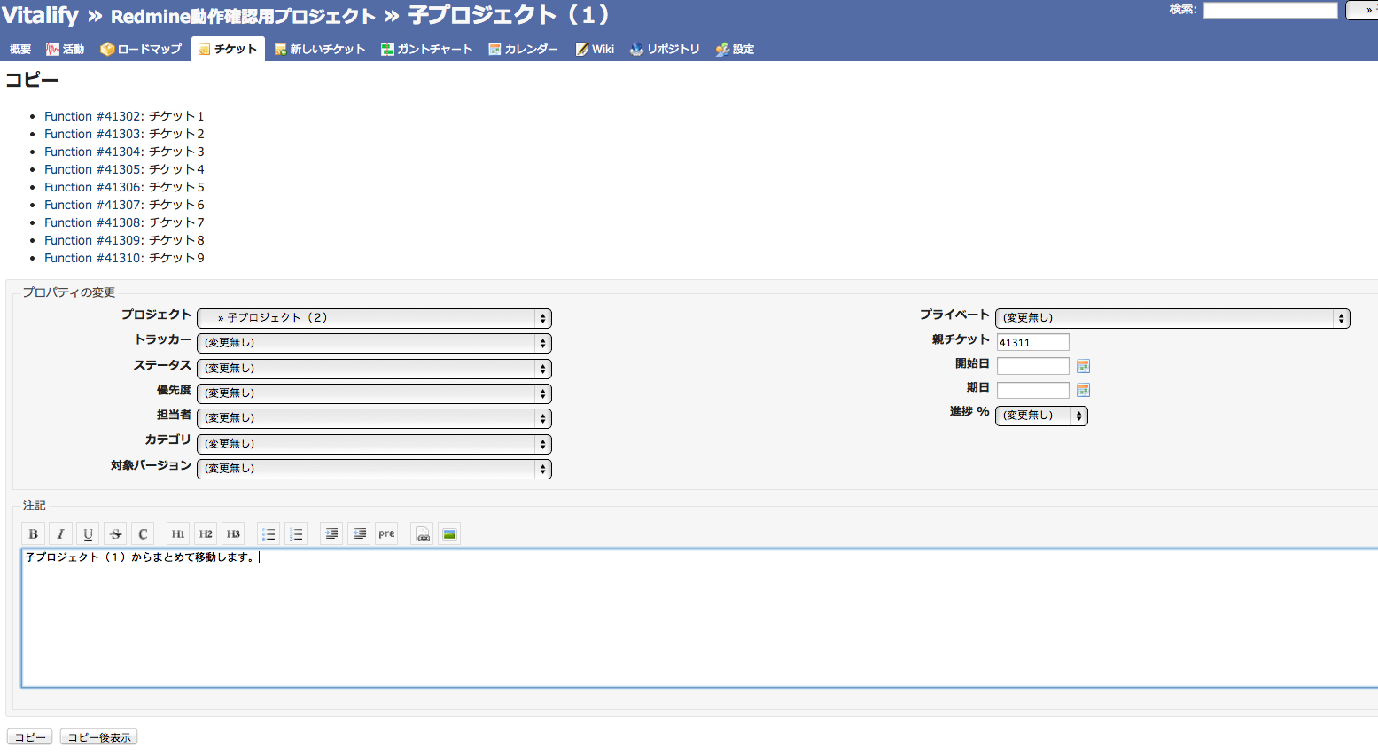Insert image icon in notes toolbar
The image size is (1378, 755).
click(x=450, y=533)
